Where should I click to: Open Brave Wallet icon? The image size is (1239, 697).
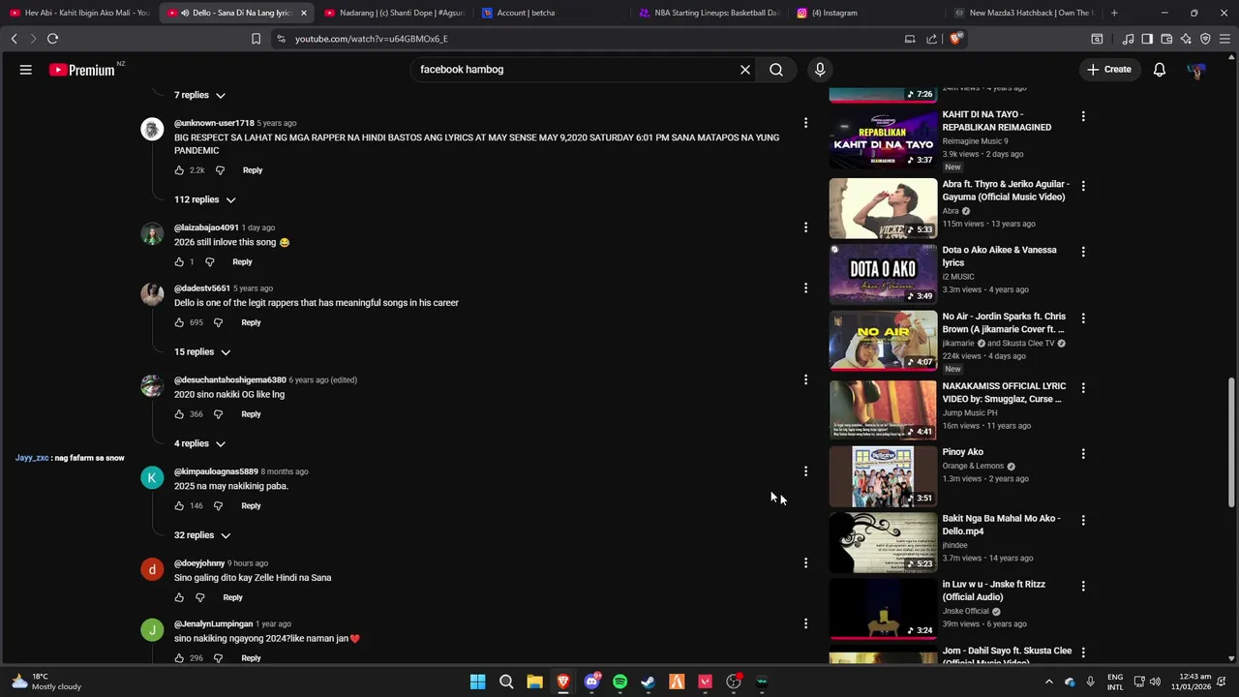(x=1166, y=39)
